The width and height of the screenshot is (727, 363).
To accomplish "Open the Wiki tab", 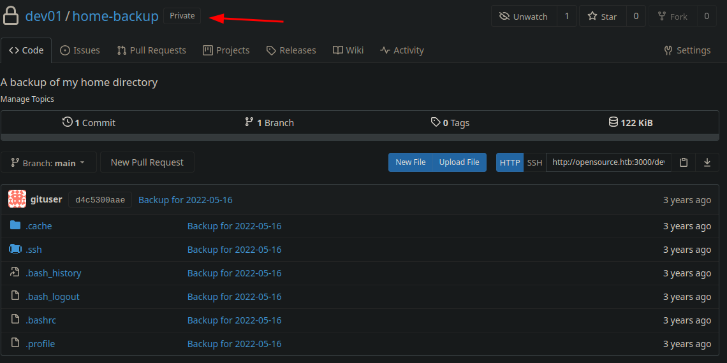I will 348,50.
